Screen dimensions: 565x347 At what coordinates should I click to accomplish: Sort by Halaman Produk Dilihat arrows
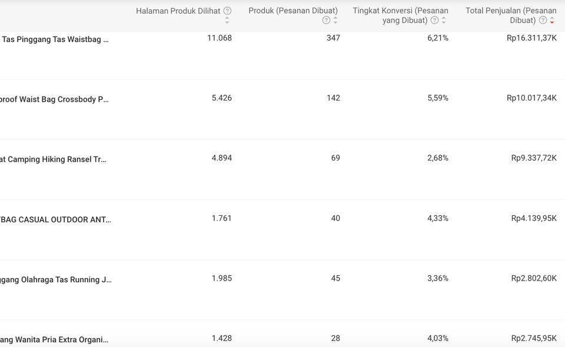tap(227, 21)
